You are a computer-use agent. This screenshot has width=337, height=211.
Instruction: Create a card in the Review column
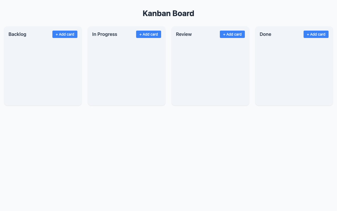pyautogui.click(x=232, y=34)
